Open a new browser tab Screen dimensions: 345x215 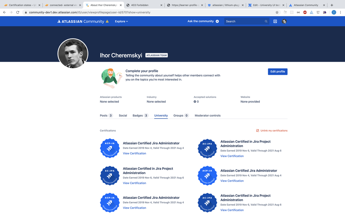click(332, 5)
